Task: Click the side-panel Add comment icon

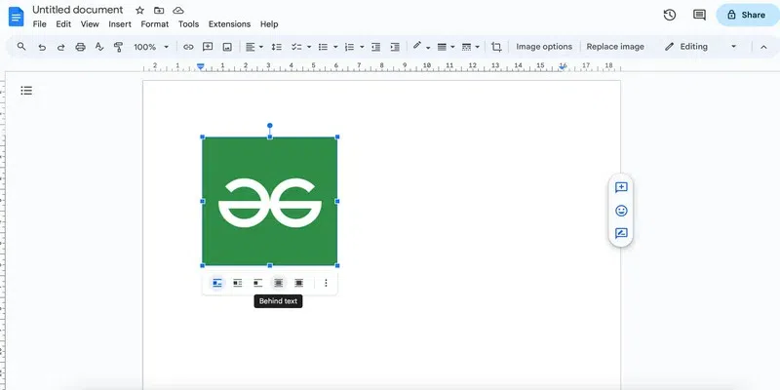Action: (621, 187)
